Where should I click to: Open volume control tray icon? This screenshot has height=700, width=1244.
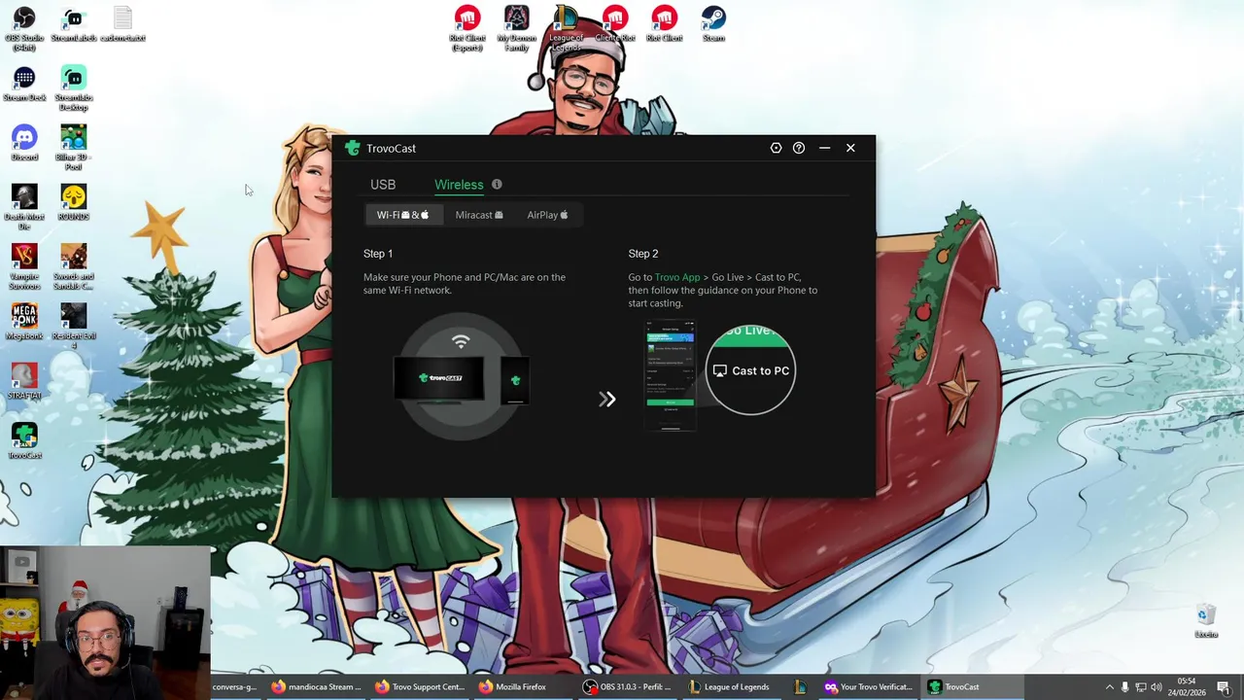point(1157,687)
